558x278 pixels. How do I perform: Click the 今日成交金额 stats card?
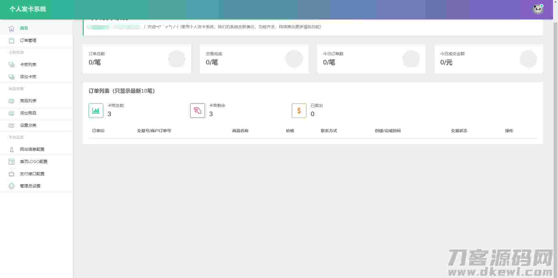click(488, 59)
